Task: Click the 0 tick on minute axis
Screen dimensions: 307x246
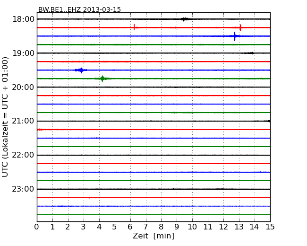Action: click(x=37, y=227)
